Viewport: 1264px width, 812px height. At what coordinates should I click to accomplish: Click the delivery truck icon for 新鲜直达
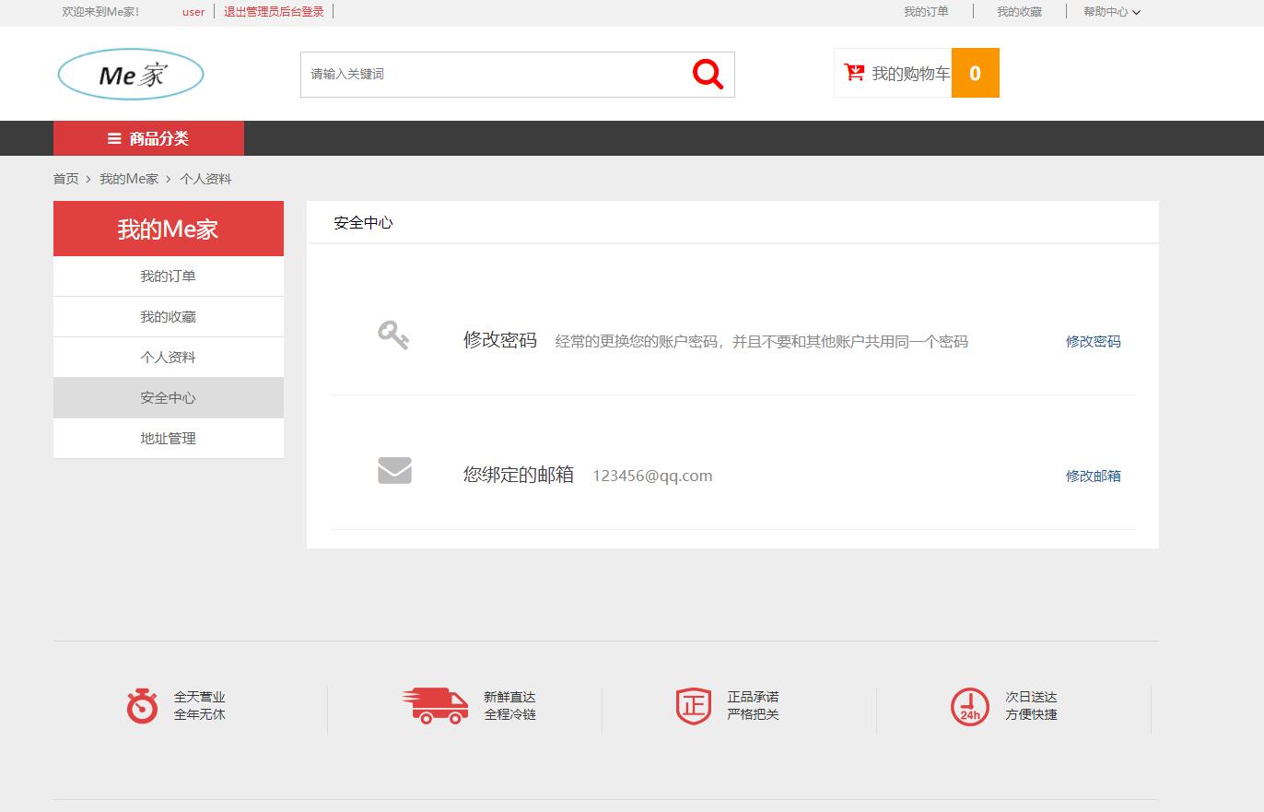pyautogui.click(x=435, y=706)
